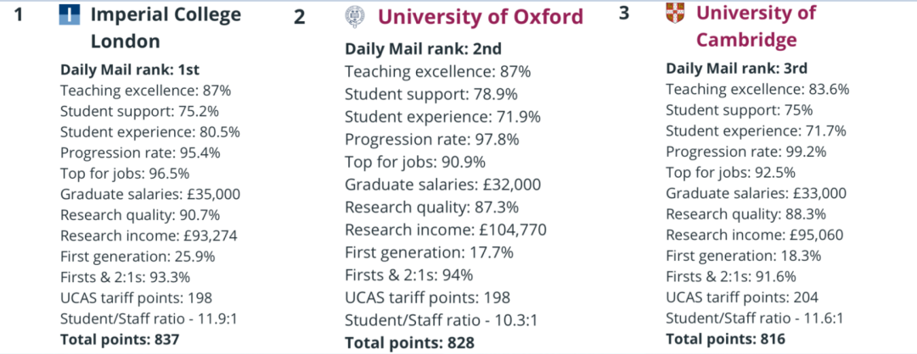This screenshot has width=917, height=354.
Task: Click the Imperial College London logo icon
Action: 70,14
